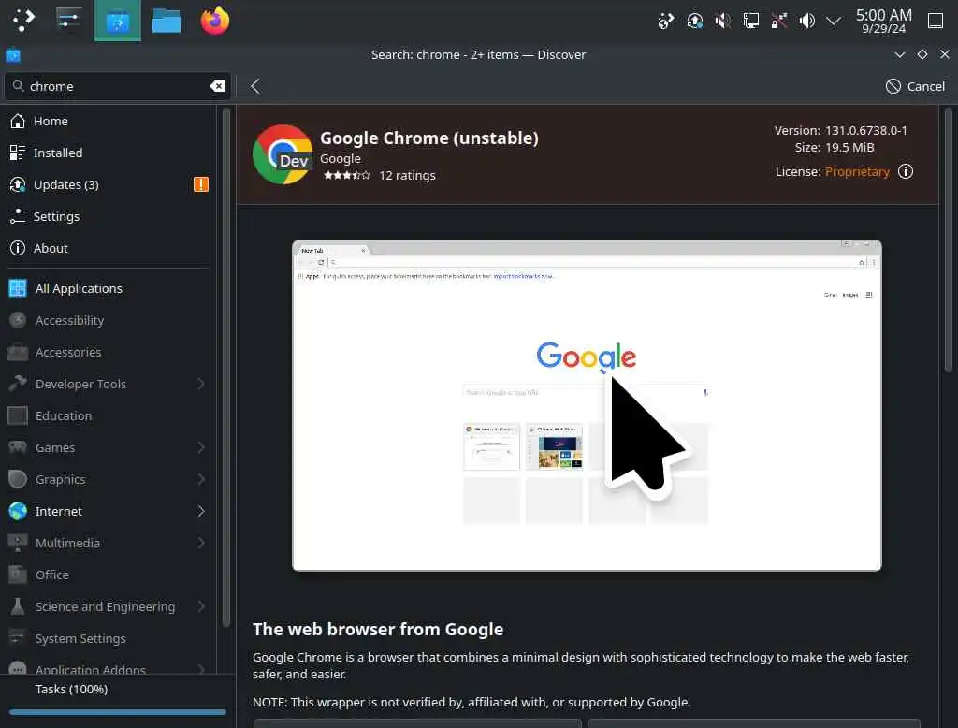Expand the Internet subcategories chevron
This screenshot has width=958, height=728.
point(201,511)
